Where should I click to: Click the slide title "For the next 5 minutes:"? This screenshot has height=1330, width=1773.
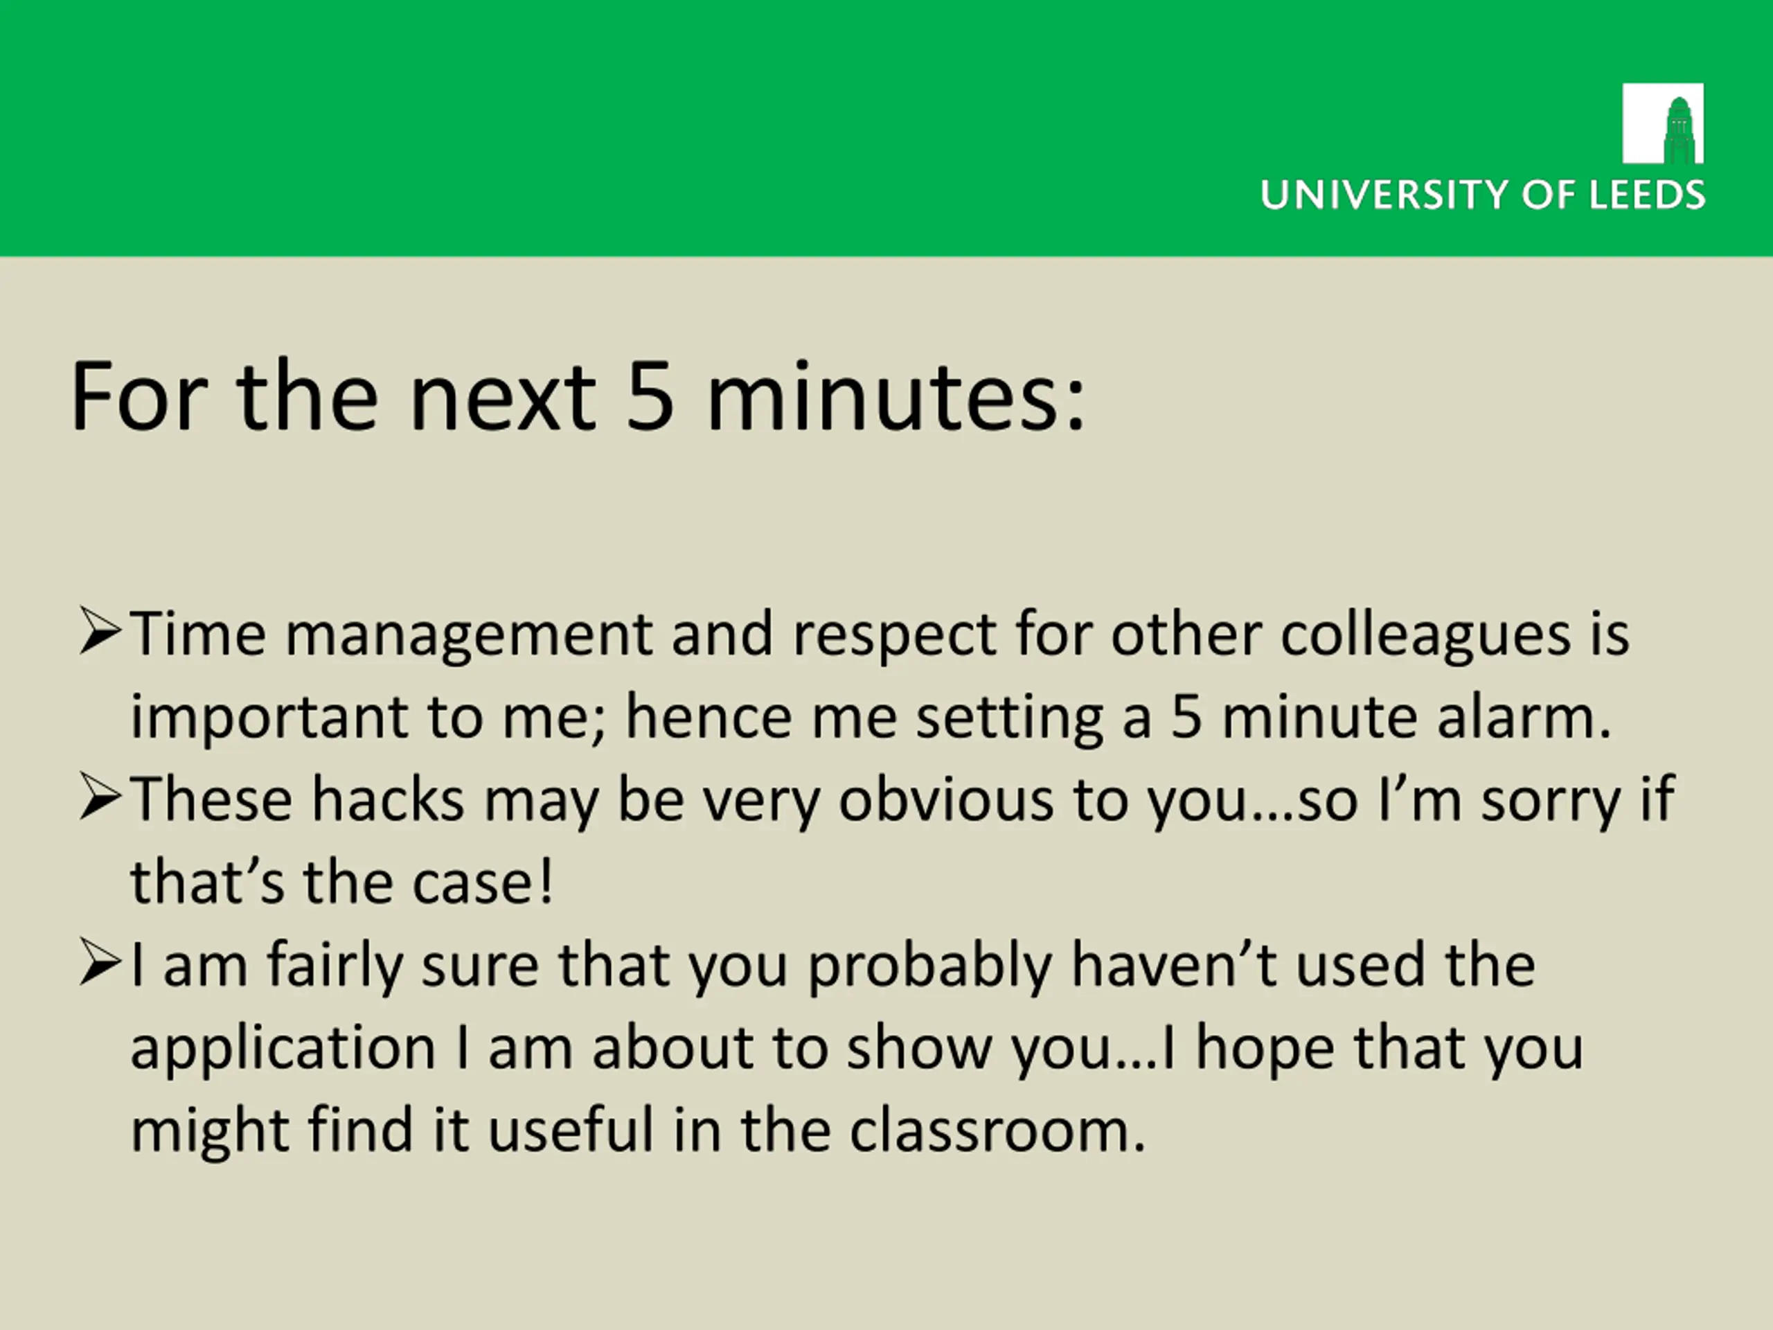tap(577, 397)
